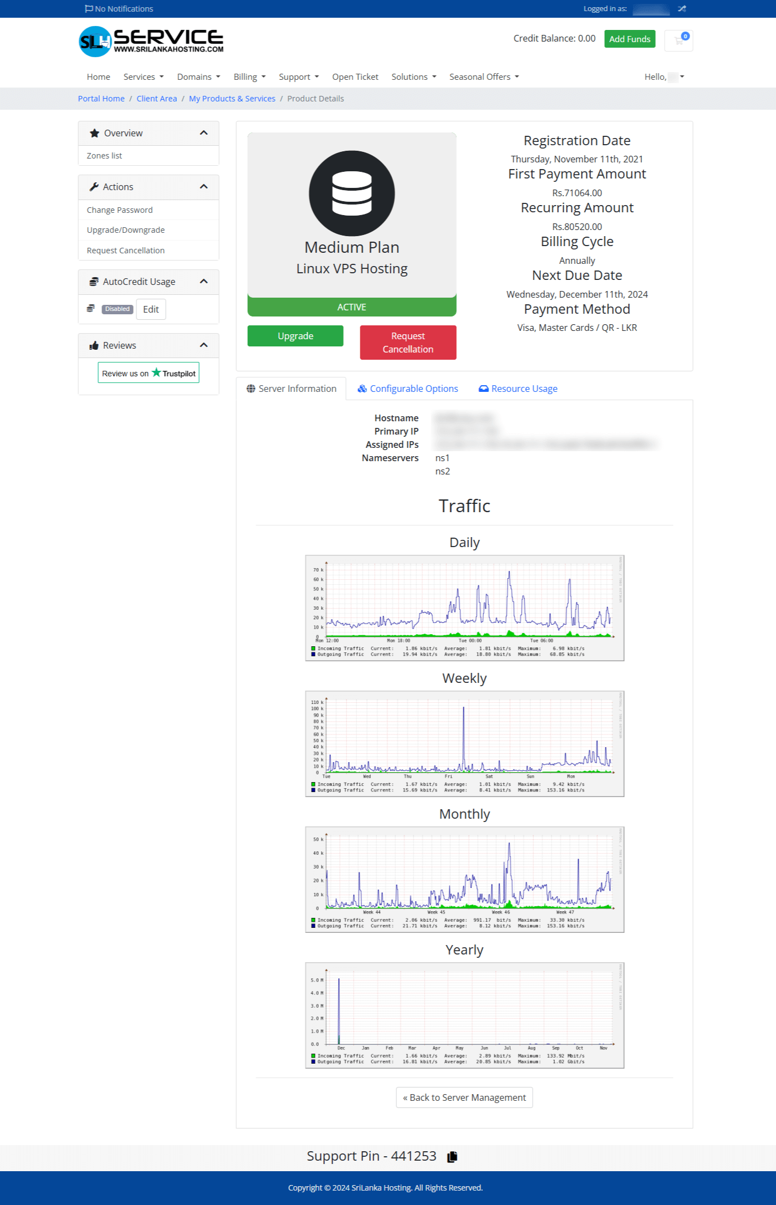Click 'Wednesday, December 11th, 2024' due date
The image size is (776, 1205).
(x=577, y=294)
